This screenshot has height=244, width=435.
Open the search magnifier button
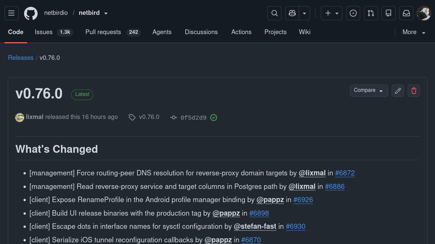tap(274, 13)
